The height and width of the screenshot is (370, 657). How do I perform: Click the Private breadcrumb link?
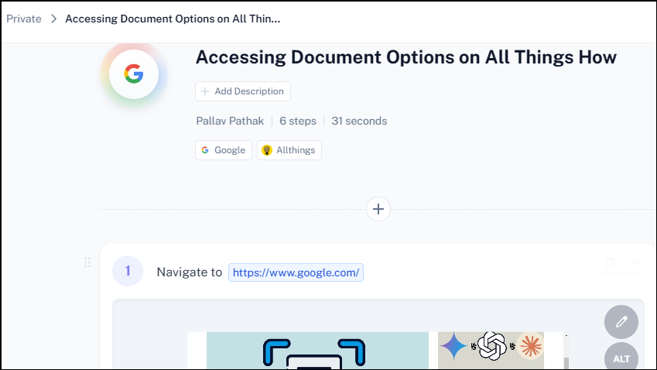(24, 19)
